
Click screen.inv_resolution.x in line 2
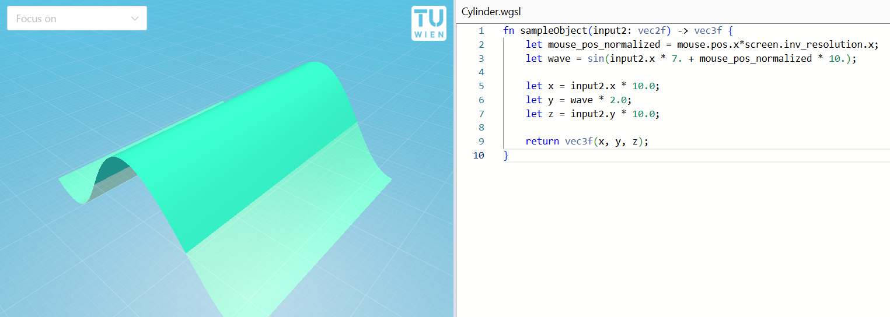[814, 44]
